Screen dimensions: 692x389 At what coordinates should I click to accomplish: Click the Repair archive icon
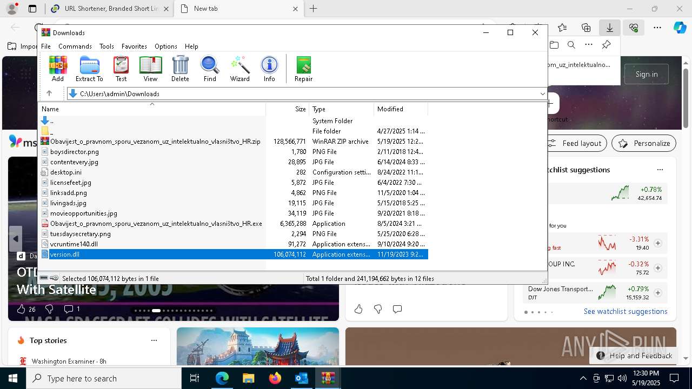[x=303, y=69]
